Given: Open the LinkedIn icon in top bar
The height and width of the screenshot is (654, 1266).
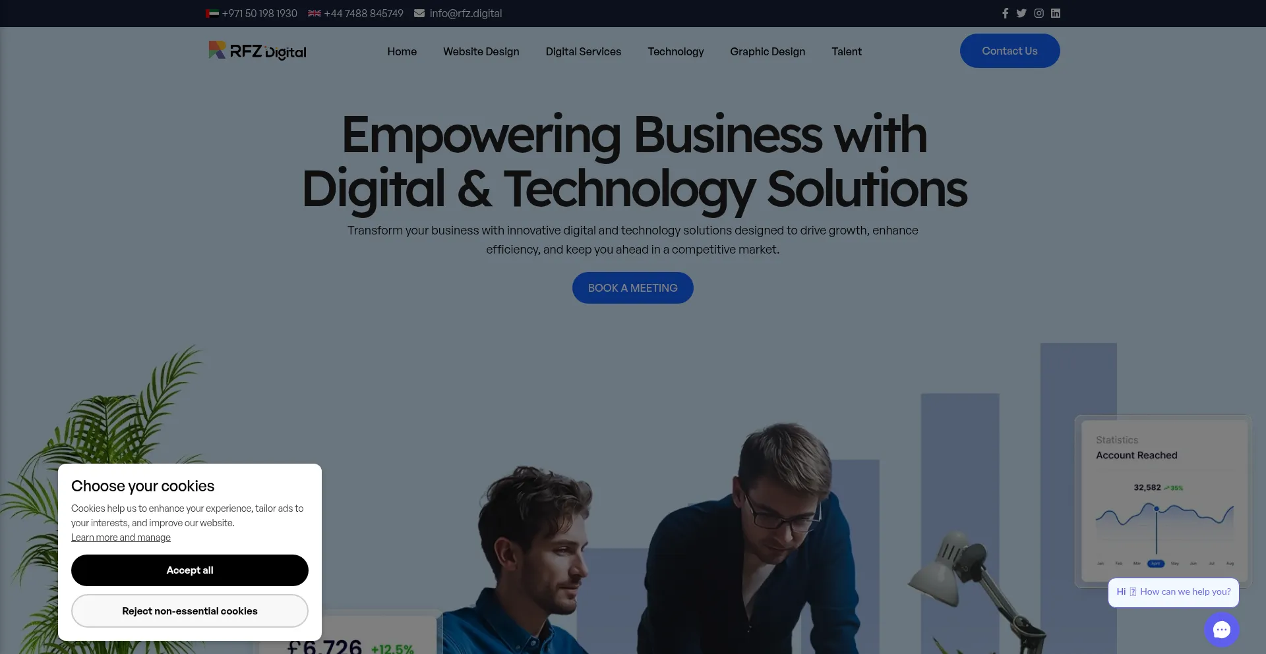Looking at the screenshot, I should [x=1056, y=13].
